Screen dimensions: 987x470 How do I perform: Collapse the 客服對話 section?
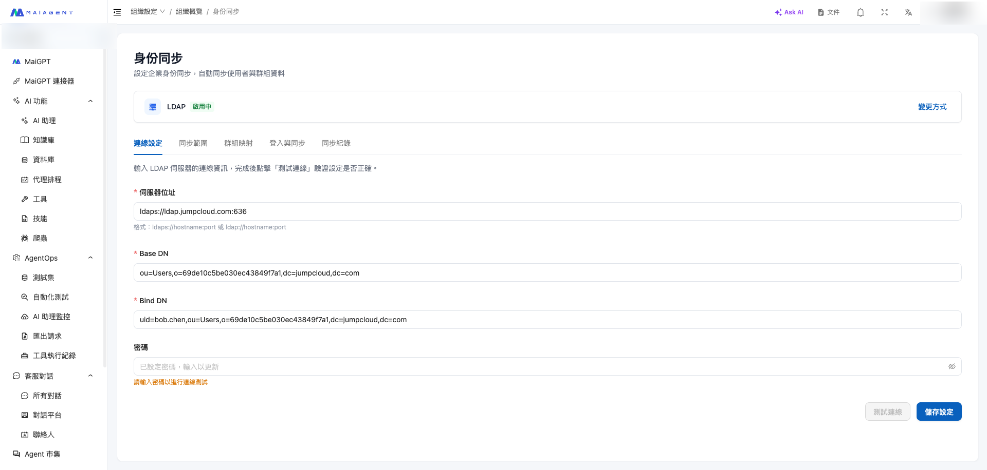(x=90, y=376)
